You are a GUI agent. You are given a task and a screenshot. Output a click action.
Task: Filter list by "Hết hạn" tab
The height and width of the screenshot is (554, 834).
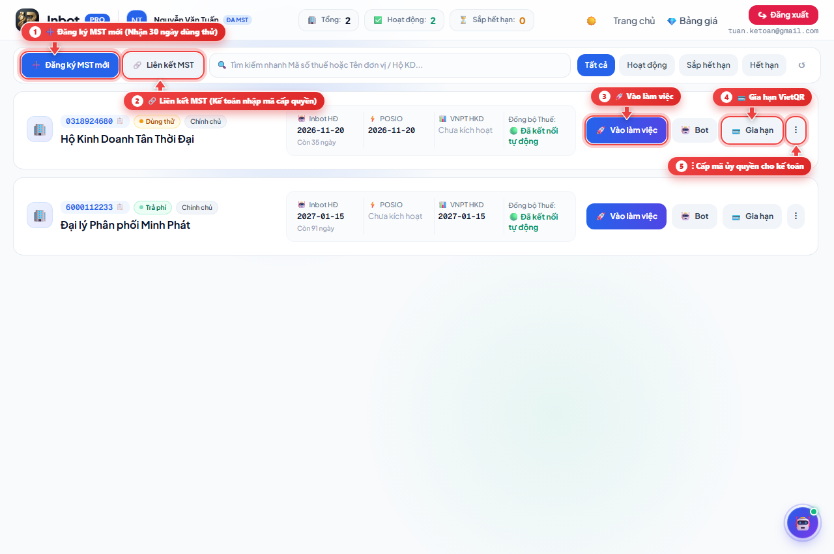764,65
